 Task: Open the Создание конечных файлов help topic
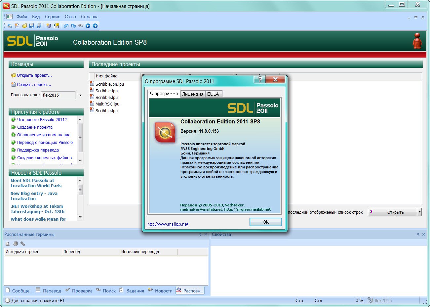click(44, 157)
